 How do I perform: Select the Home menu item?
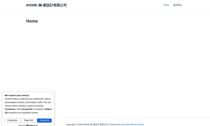(x=166, y=5)
